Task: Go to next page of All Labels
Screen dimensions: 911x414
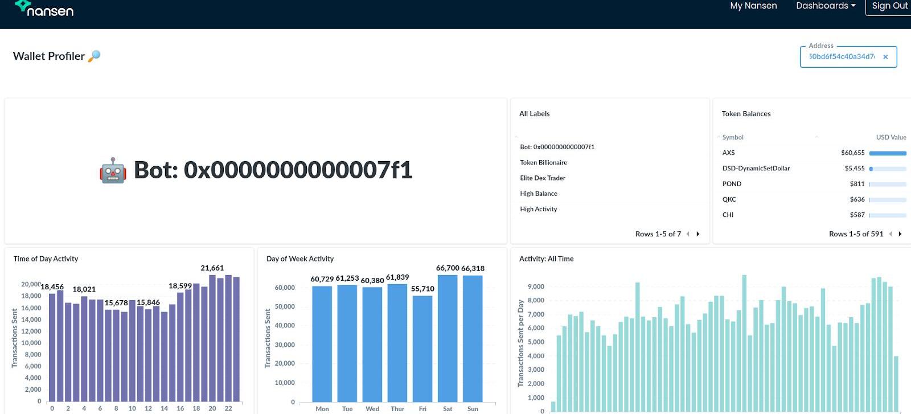Action: click(698, 234)
